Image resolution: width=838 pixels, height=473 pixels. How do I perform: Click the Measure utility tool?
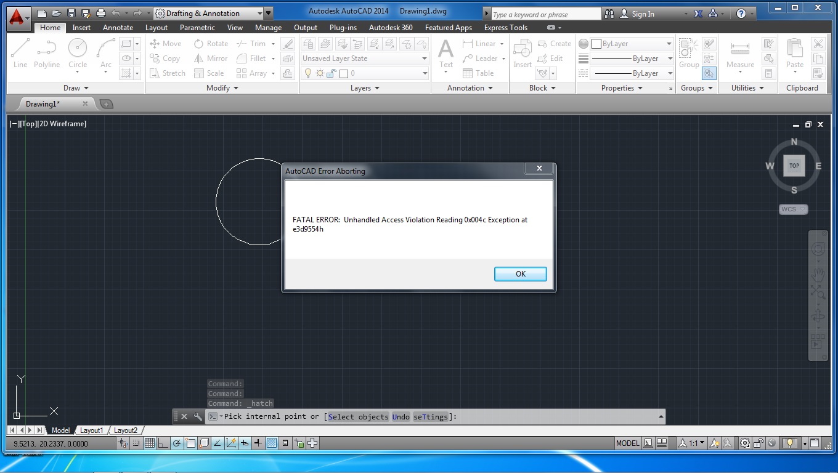[x=740, y=53]
